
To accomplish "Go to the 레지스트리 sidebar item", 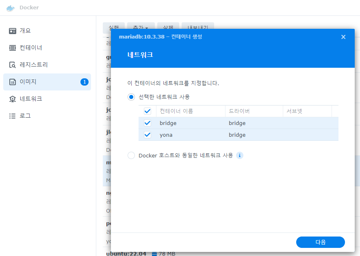I will (47, 65).
